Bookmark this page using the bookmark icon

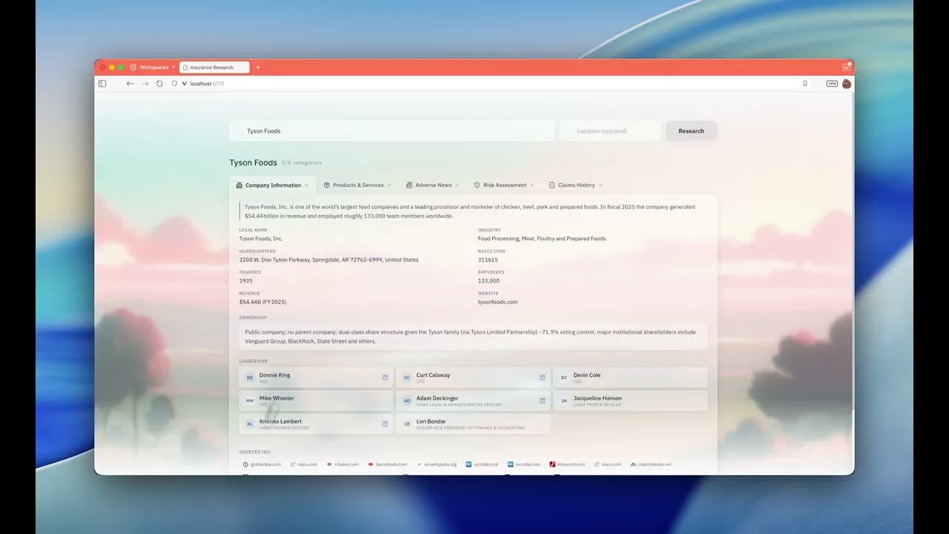click(805, 84)
